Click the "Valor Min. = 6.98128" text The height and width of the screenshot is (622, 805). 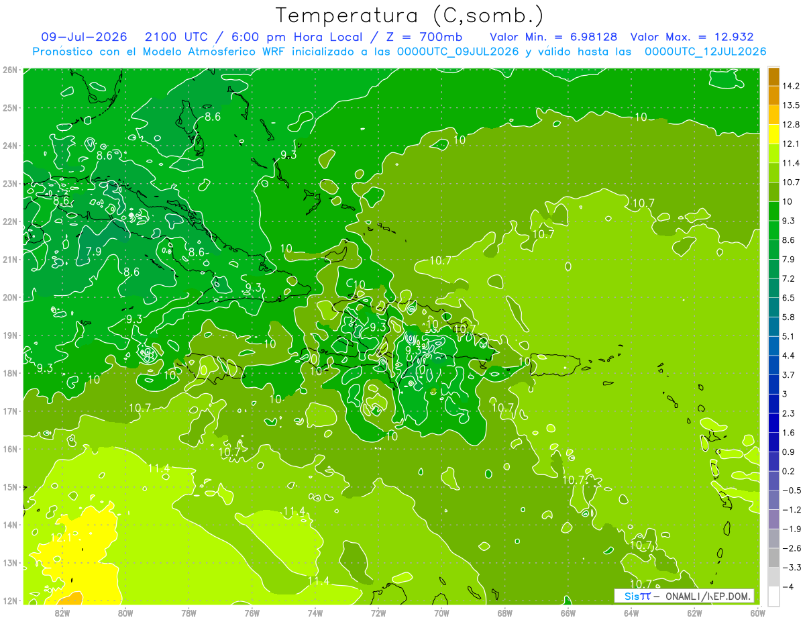[553, 37]
